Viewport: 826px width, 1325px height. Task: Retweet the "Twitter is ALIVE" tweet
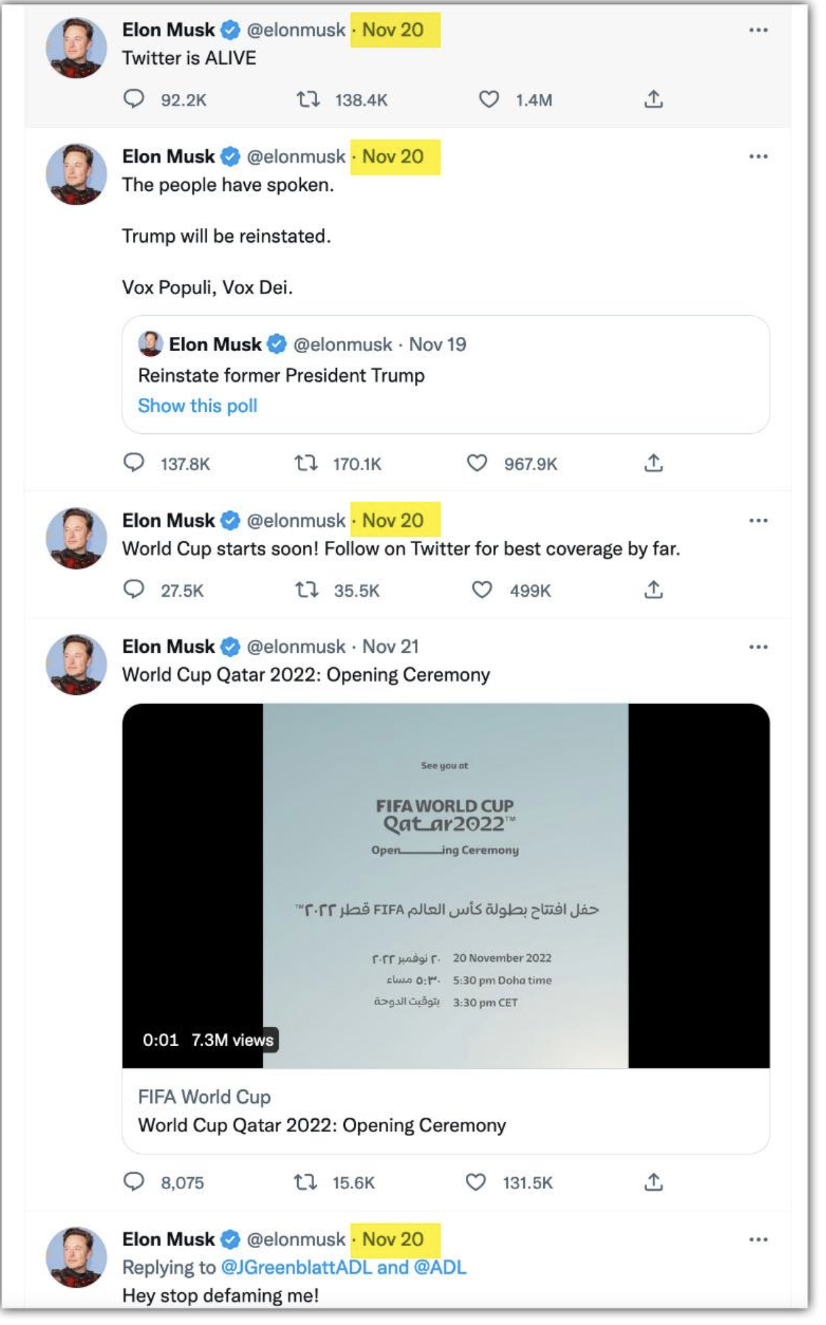(x=307, y=100)
